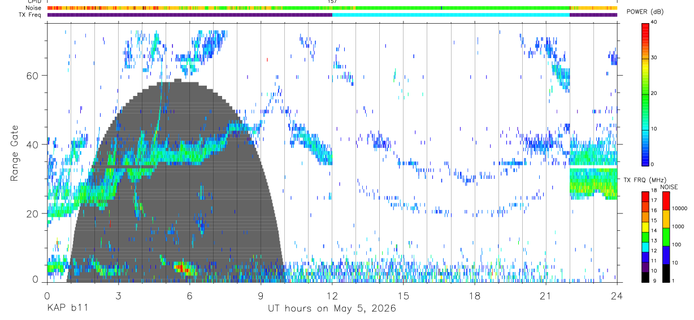Viewport: 694px width, 320px height.
Task: Click the "TX FRQ (MHz)" legend title
Action: coord(644,179)
